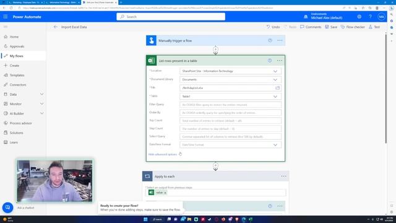The height and width of the screenshot is (223, 396).
Task: Open File Explorer from the taskbar
Action: [189, 219]
